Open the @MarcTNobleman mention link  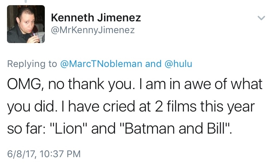(101, 64)
